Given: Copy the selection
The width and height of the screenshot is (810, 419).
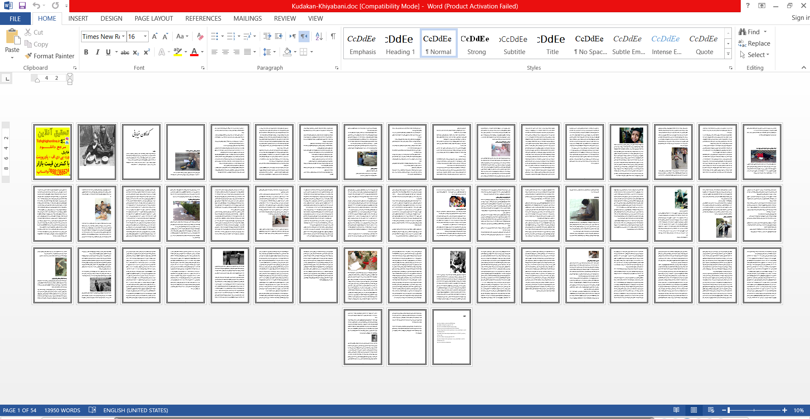Looking at the screenshot, I should [36, 44].
